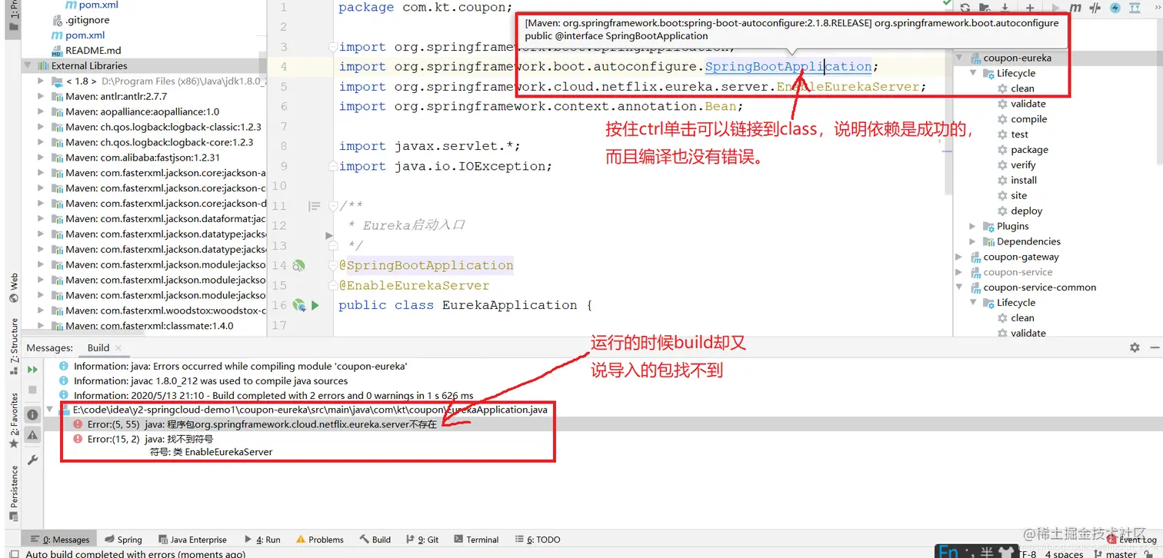This screenshot has height=558, width=1163.
Task: Open the Problems tool window tab
Action: click(320, 540)
